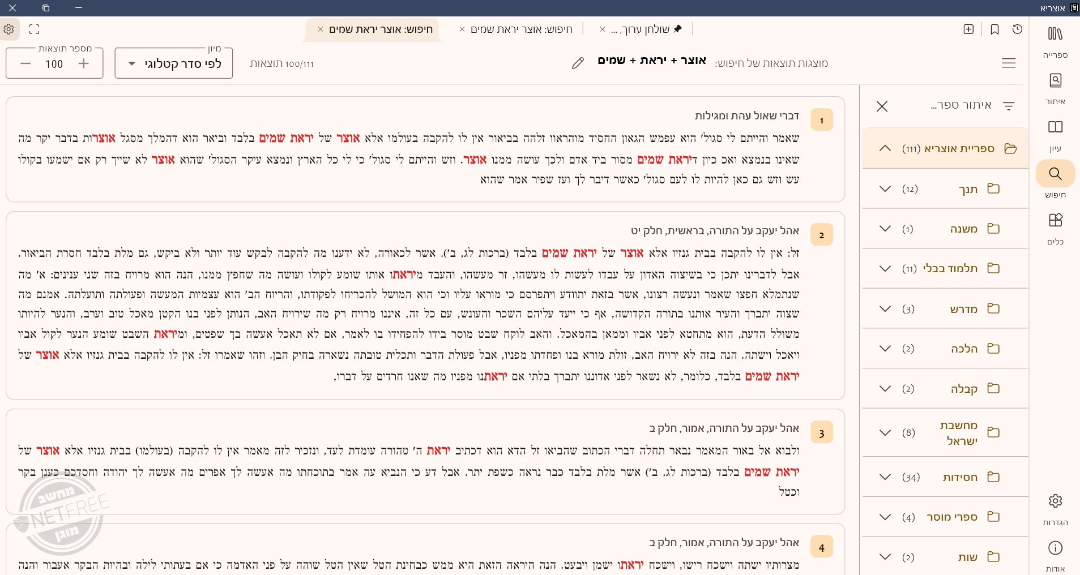The image size is (1080, 575).
Task: Click the bookmark icon in top bar
Action: tap(994, 29)
